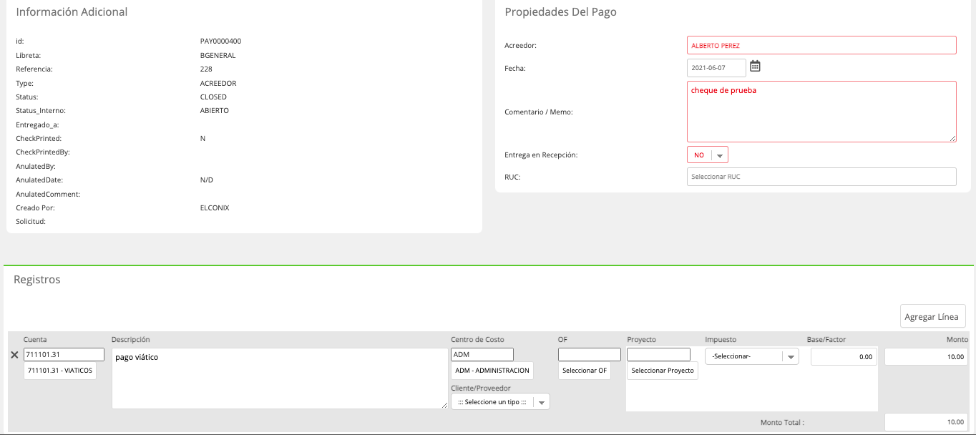976x435 pixels.
Task: Click the Cuenta input showing 711101.31
Action: pyautogui.click(x=64, y=355)
